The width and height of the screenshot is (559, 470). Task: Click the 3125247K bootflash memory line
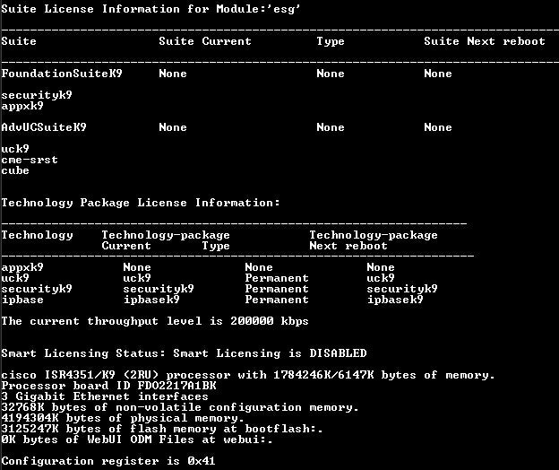tap(162, 429)
